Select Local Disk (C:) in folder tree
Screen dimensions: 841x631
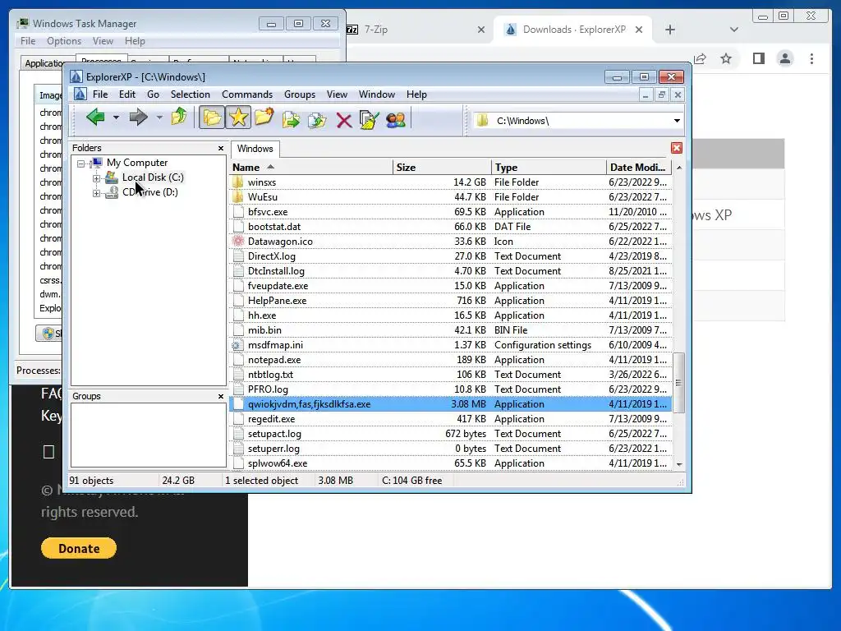(x=153, y=177)
